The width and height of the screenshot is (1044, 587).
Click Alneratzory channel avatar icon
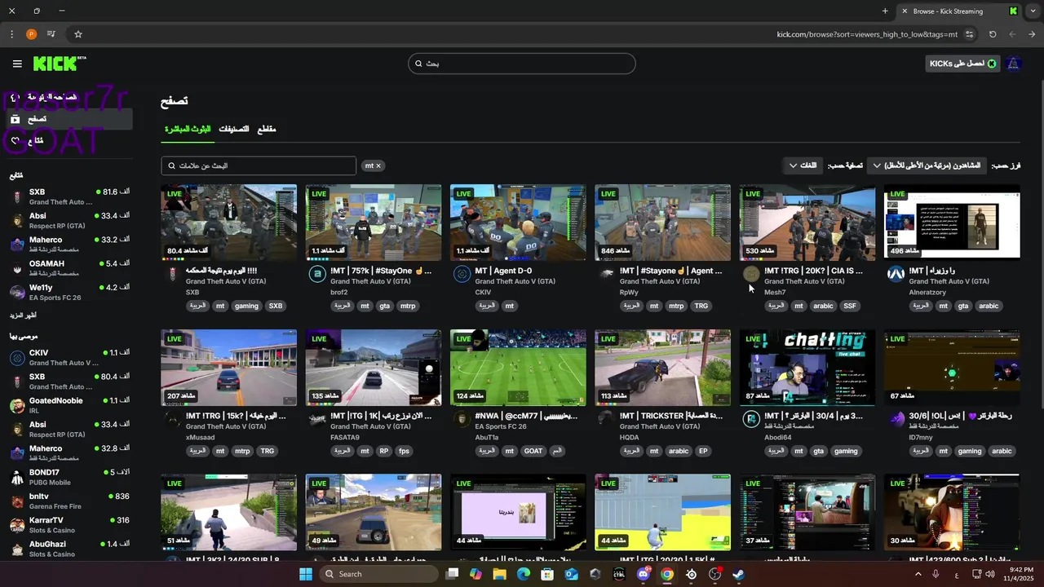click(896, 274)
